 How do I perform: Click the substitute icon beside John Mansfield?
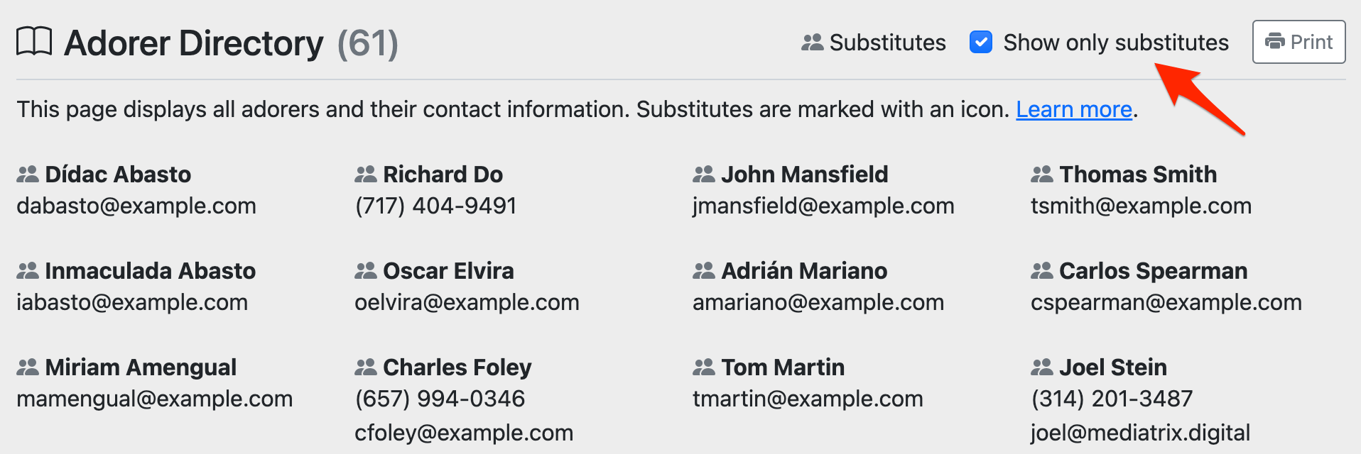pos(704,174)
